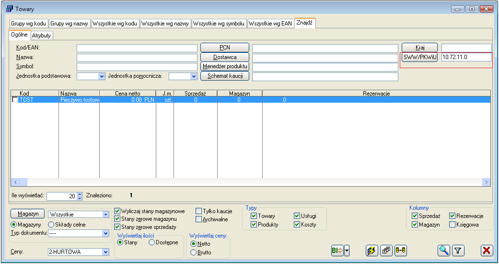Open Jednostka pomocnicza dropdown
Screen dimensions: 499x264
(x=194, y=76)
